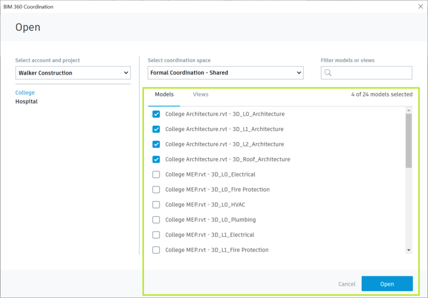
Task: Click the 3D_L0_Electrical model name text
Action: click(x=210, y=174)
